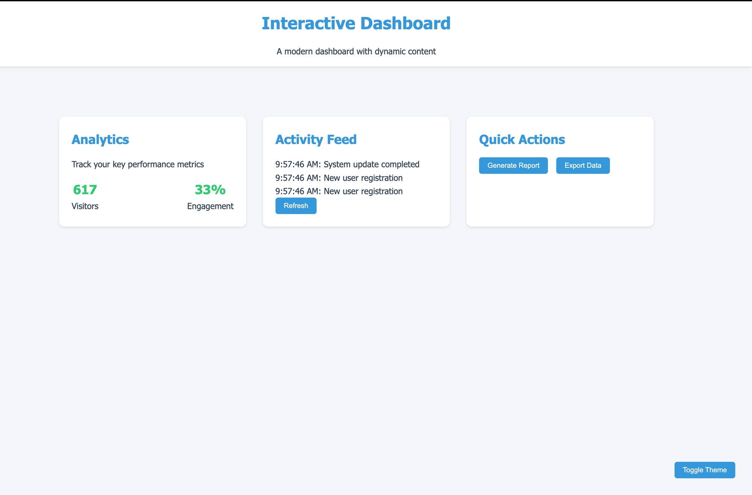Select the Analytics card body
Image resolution: width=752 pixels, height=495 pixels.
tap(152, 171)
